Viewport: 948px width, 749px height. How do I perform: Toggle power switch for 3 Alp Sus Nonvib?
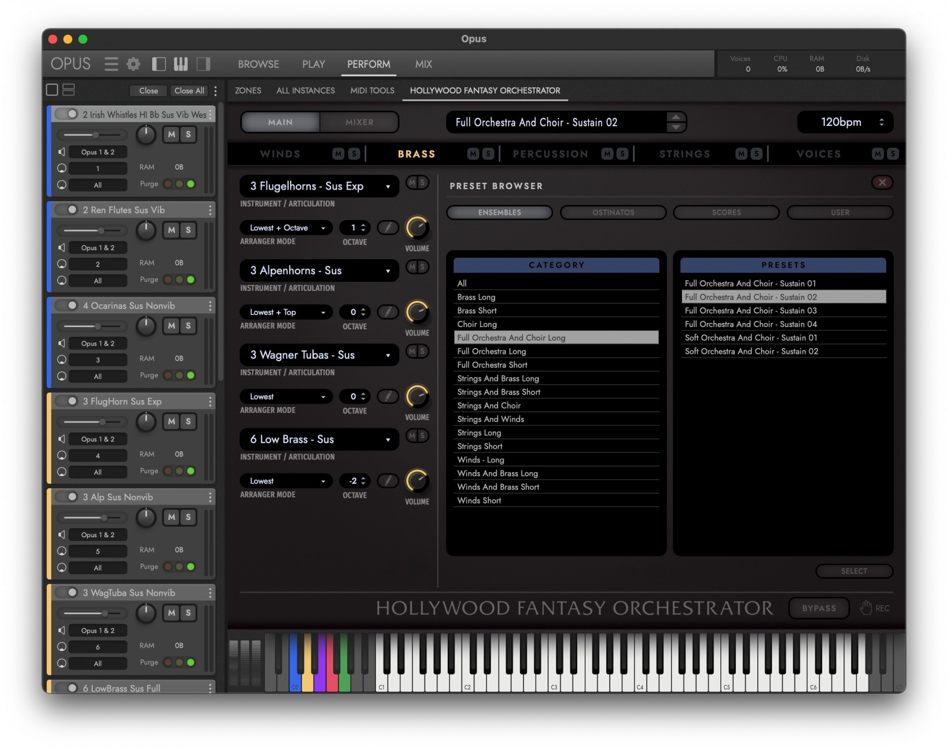pos(66,497)
